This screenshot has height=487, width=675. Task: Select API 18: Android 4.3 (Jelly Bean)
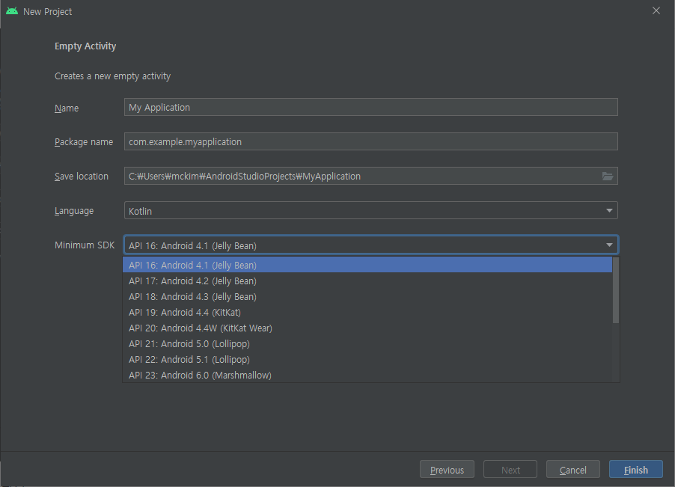pyautogui.click(x=367, y=296)
